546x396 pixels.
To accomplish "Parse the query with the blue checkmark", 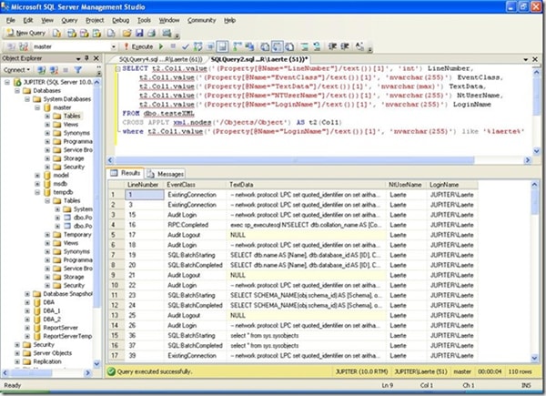I will [186, 46].
